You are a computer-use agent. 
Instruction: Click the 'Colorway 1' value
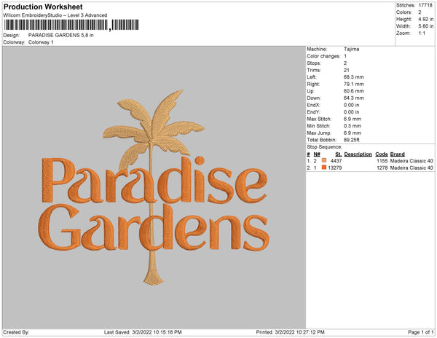tap(41, 42)
